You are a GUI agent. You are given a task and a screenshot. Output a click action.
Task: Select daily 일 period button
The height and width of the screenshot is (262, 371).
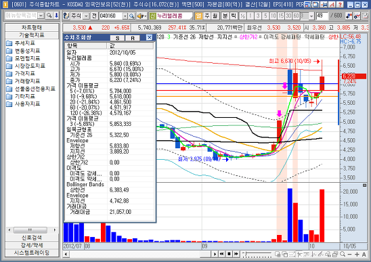click(x=199, y=16)
